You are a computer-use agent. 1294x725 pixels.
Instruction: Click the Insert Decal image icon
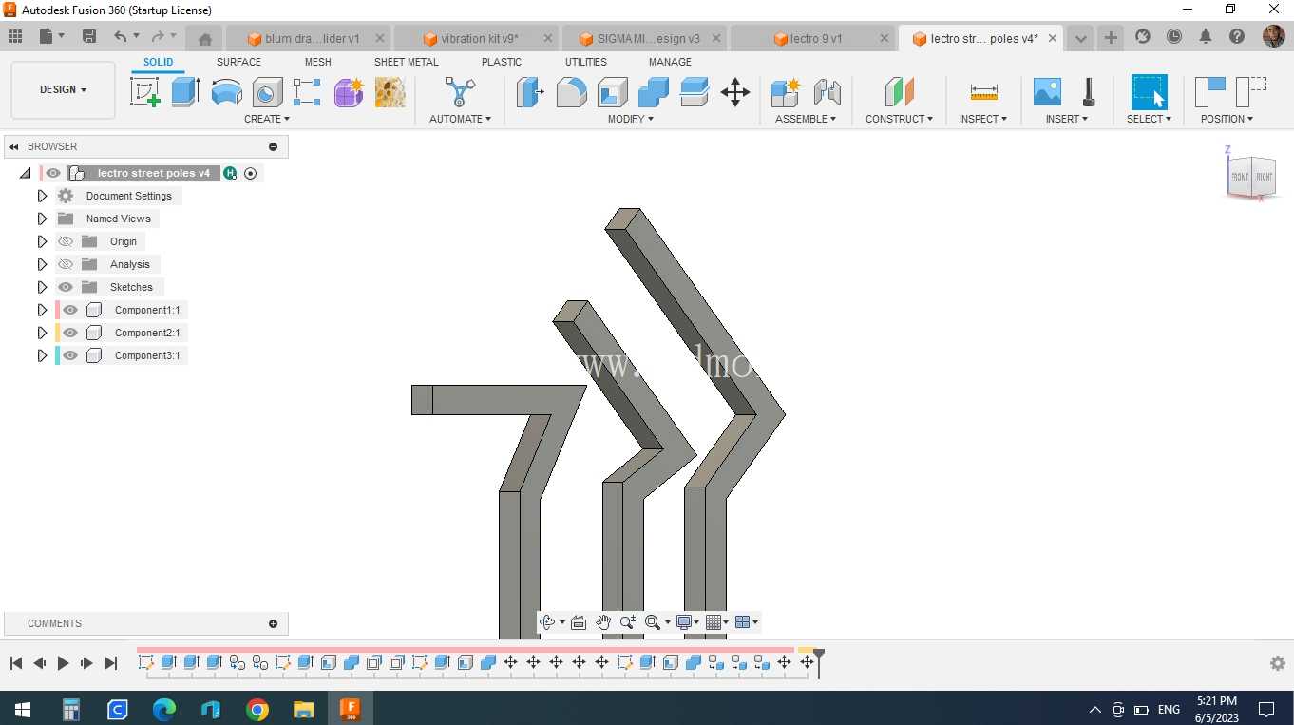tap(1047, 92)
